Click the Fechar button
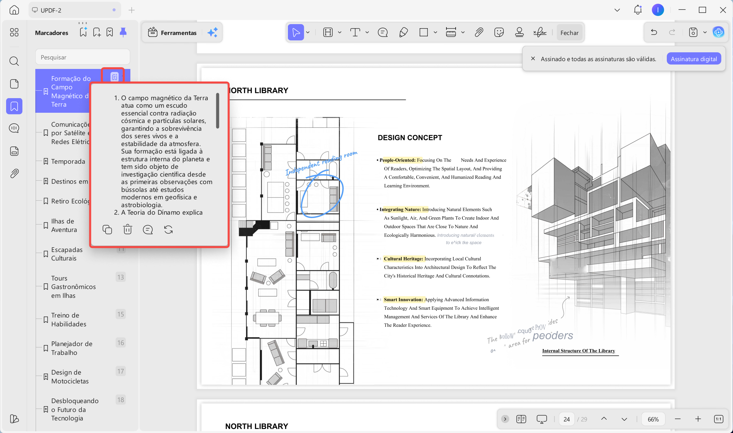 [x=569, y=33]
